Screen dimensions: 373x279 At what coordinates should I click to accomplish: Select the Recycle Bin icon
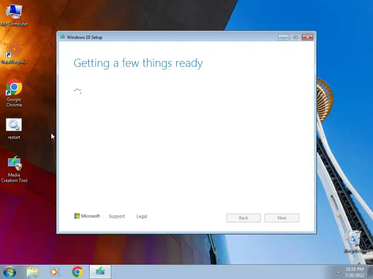355,241
